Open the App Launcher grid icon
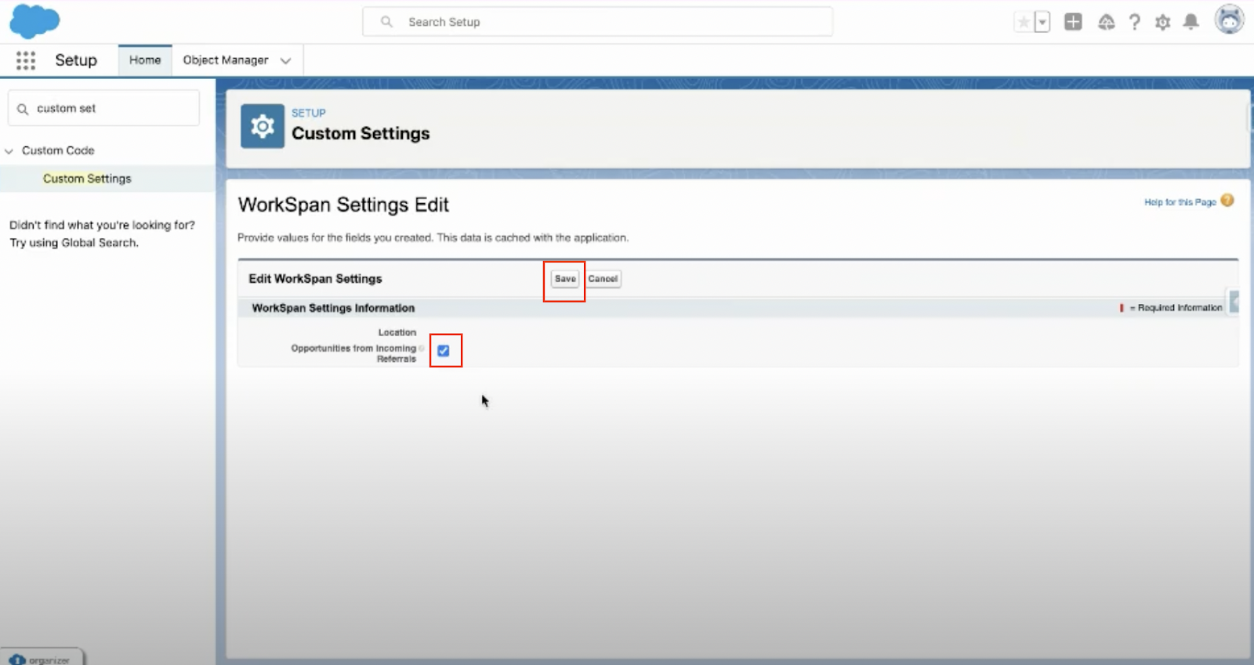1254x665 pixels. click(26, 60)
